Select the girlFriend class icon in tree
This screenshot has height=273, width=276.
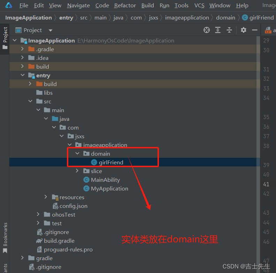[94, 162]
